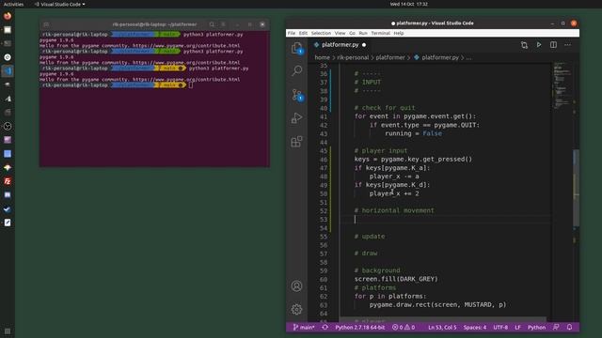Split the editor to the right
The image size is (602, 338).
[x=553, y=45]
